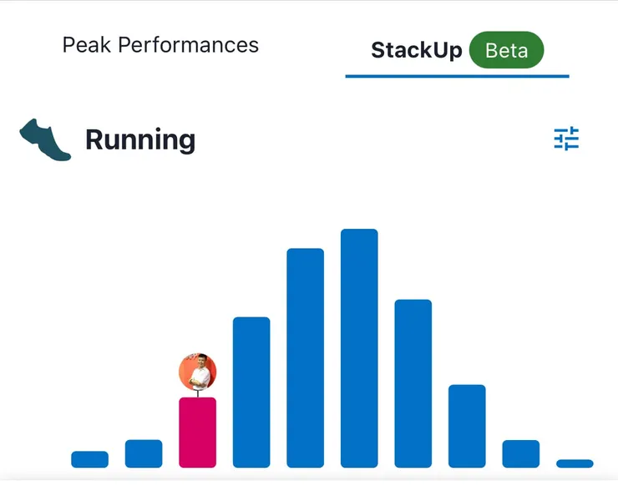Tap the user profile photo avatar
Image resolution: width=618 pixels, height=496 pixels.
(x=198, y=371)
